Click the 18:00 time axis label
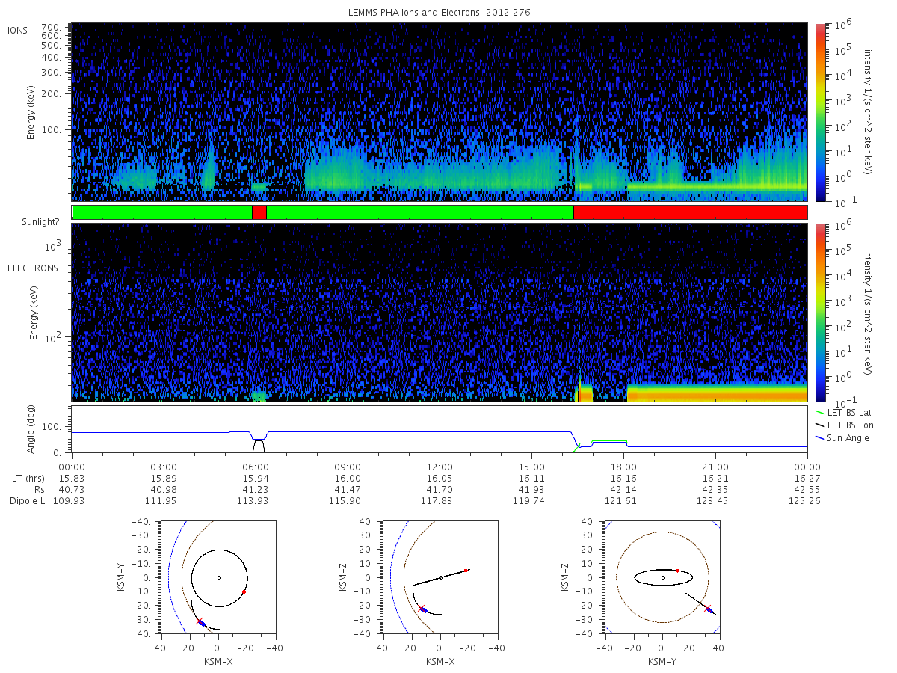The width and height of the screenshot is (897, 673). point(623,465)
